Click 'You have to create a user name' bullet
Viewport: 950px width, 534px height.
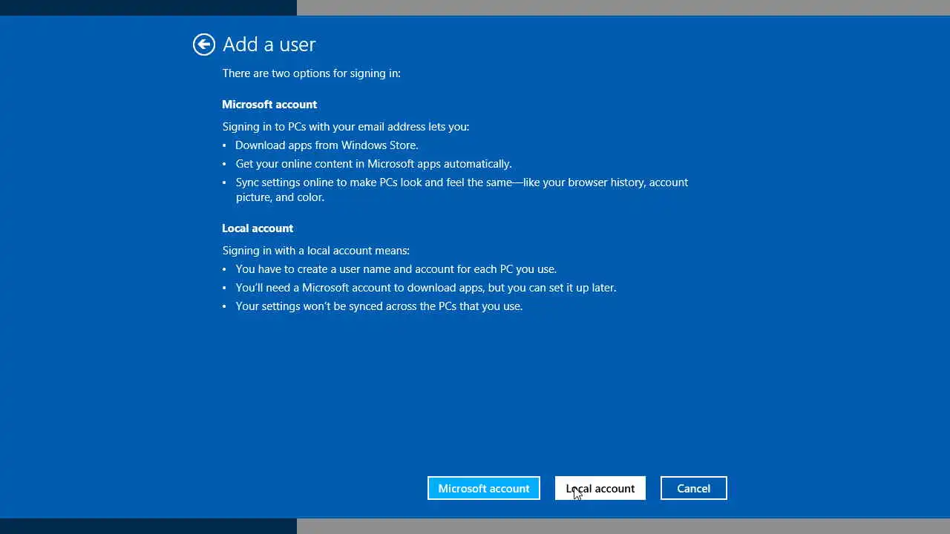396,269
